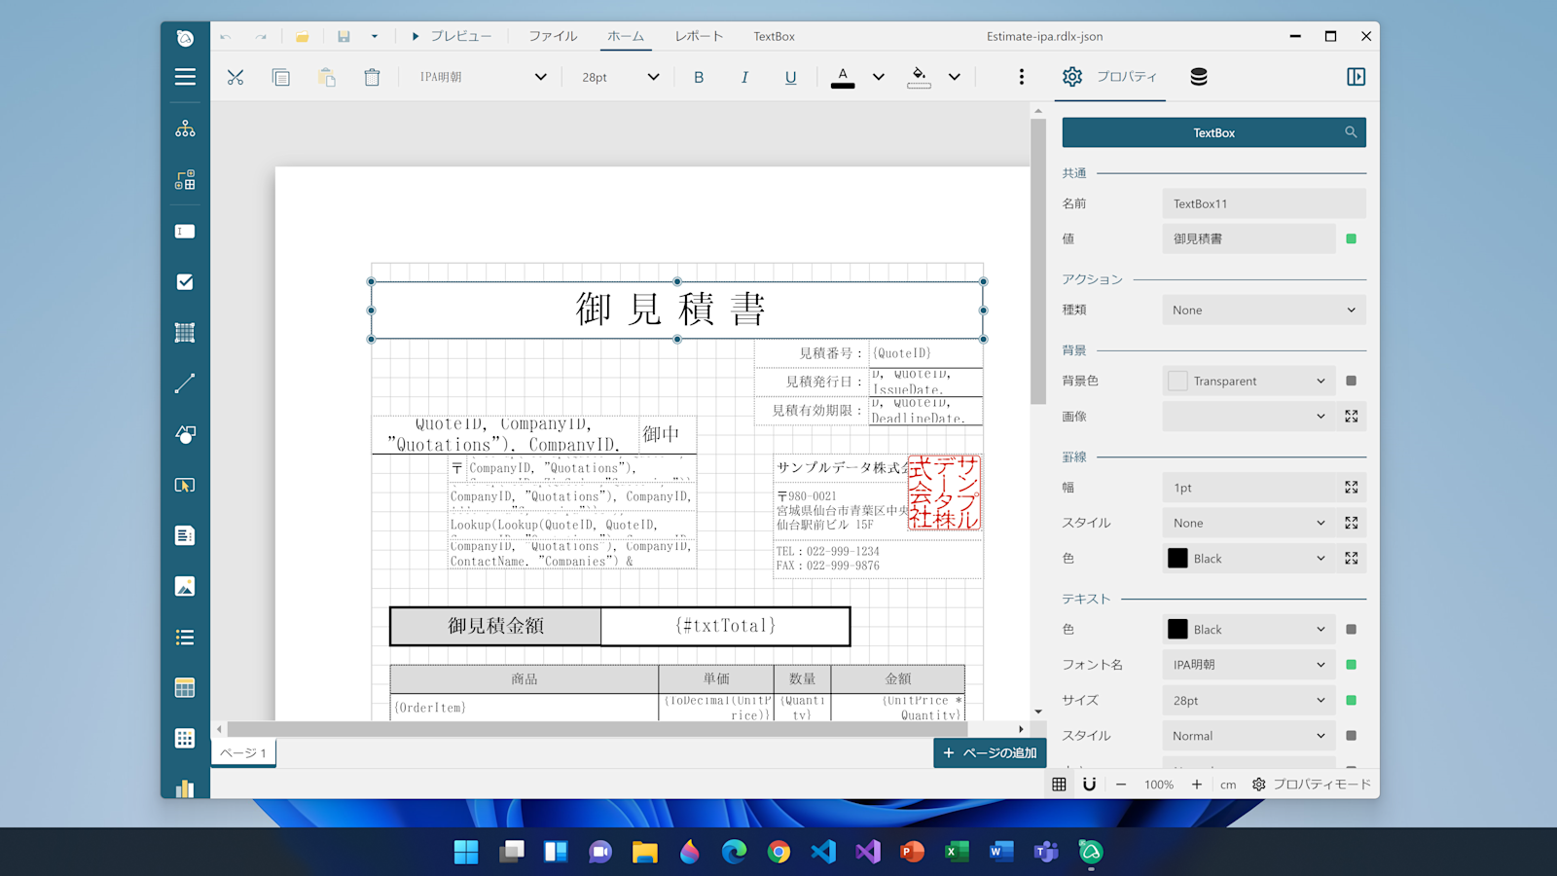Image resolution: width=1557 pixels, height=876 pixels.
Task: Collapse the properties panel toggle icon
Action: 1356,77
